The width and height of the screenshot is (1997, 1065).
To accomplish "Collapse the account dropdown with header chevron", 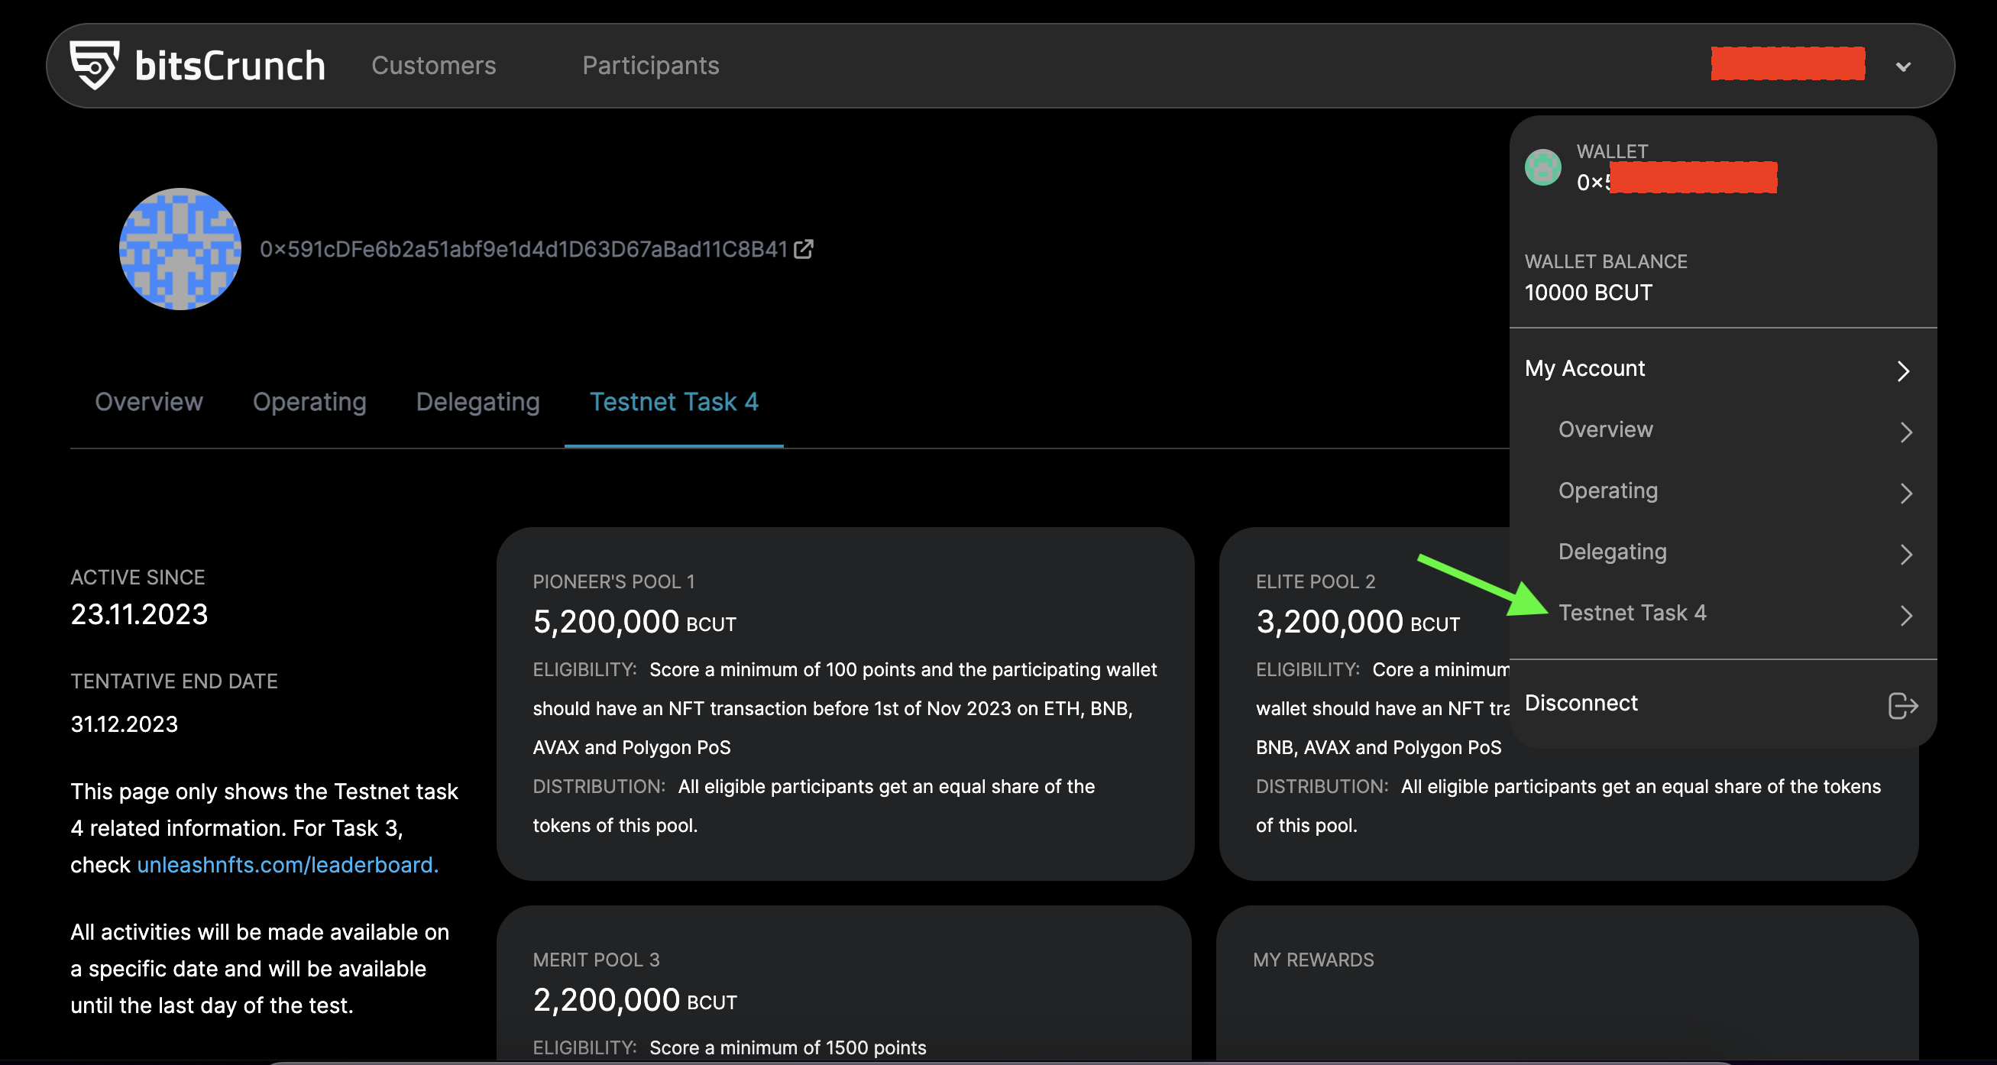I will click(x=1903, y=66).
